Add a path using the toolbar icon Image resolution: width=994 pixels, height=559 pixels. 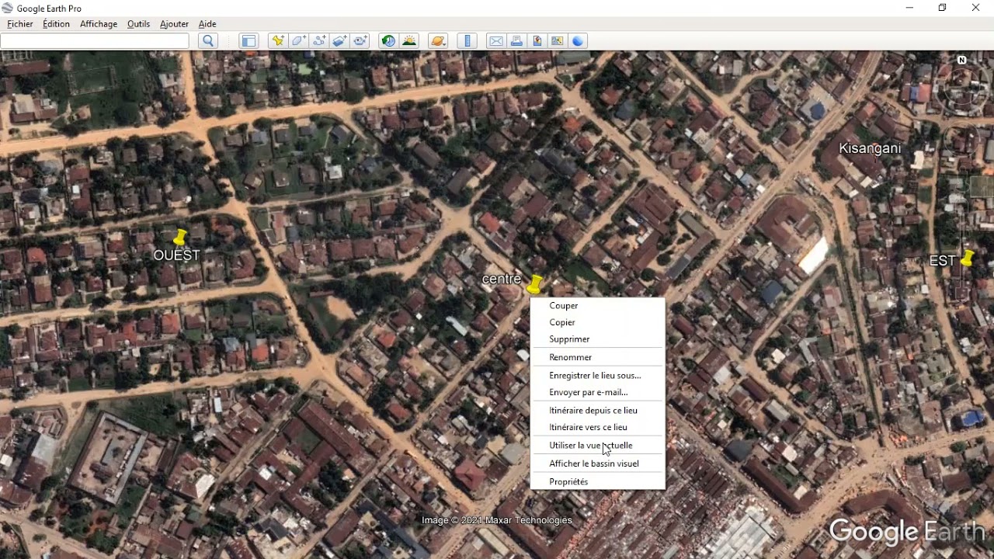[319, 41]
